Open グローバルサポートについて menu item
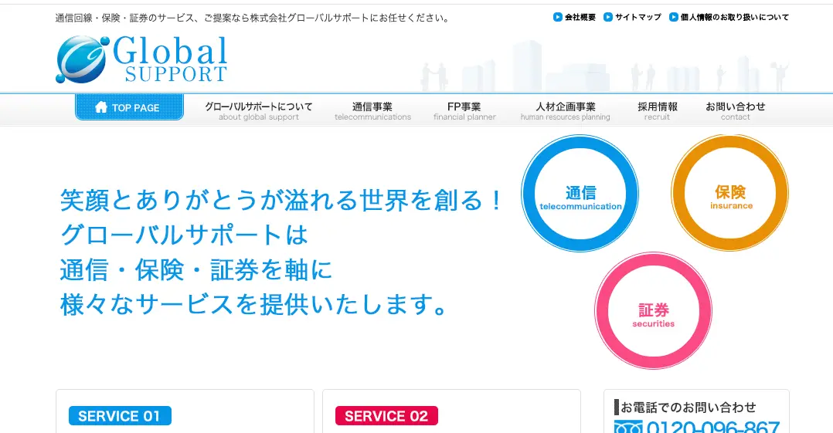 click(259, 111)
